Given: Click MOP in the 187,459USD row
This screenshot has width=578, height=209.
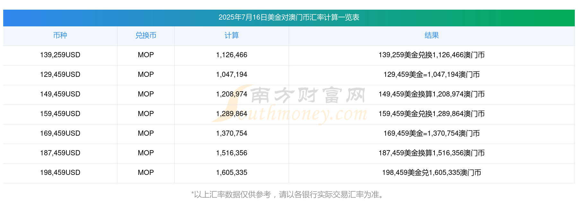Looking at the screenshot, I should click(146, 153).
